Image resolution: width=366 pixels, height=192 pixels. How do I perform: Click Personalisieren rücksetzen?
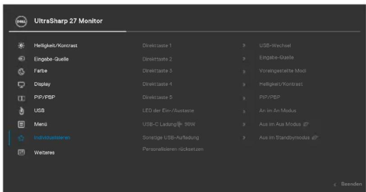173,149
